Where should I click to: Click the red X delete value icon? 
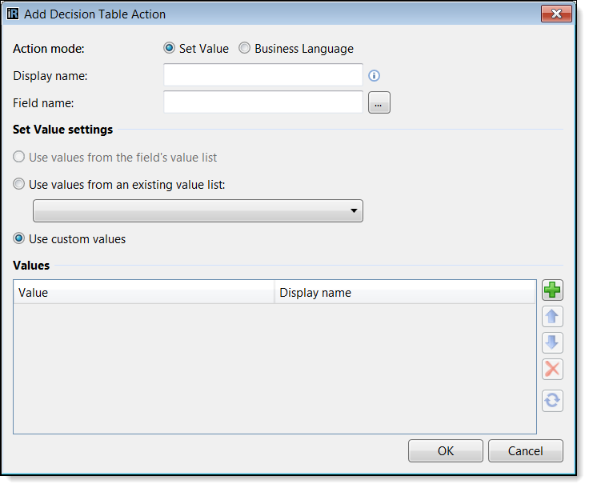[x=552, y=369]
